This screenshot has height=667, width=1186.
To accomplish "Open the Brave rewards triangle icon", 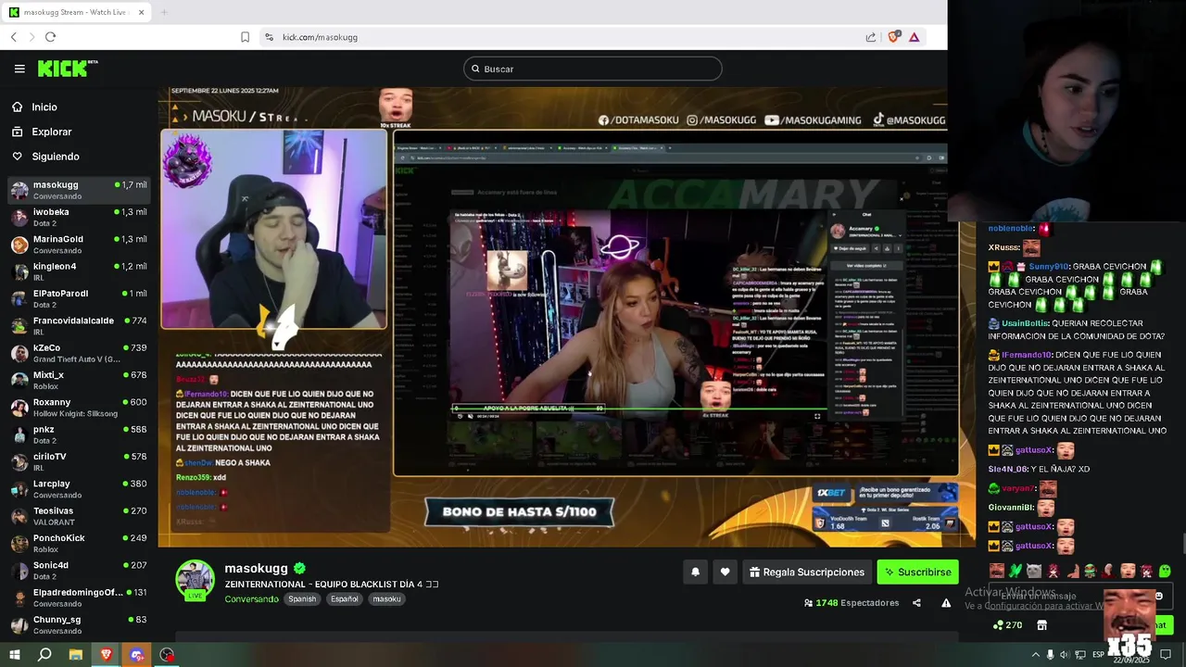I will coord(914,37).
